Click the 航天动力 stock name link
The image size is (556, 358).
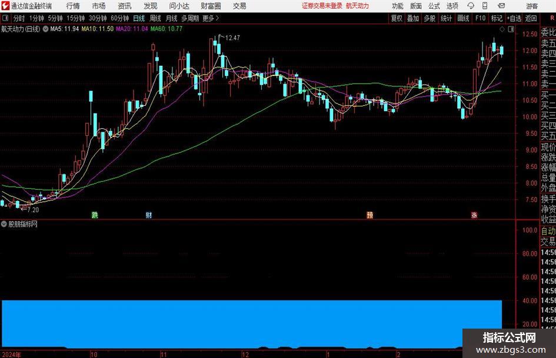[x=358, y=6]
